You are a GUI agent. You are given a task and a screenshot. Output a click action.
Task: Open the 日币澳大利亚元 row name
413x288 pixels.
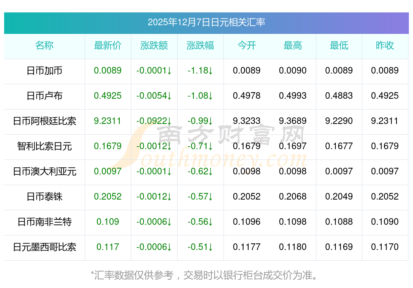tap(44, 171)
